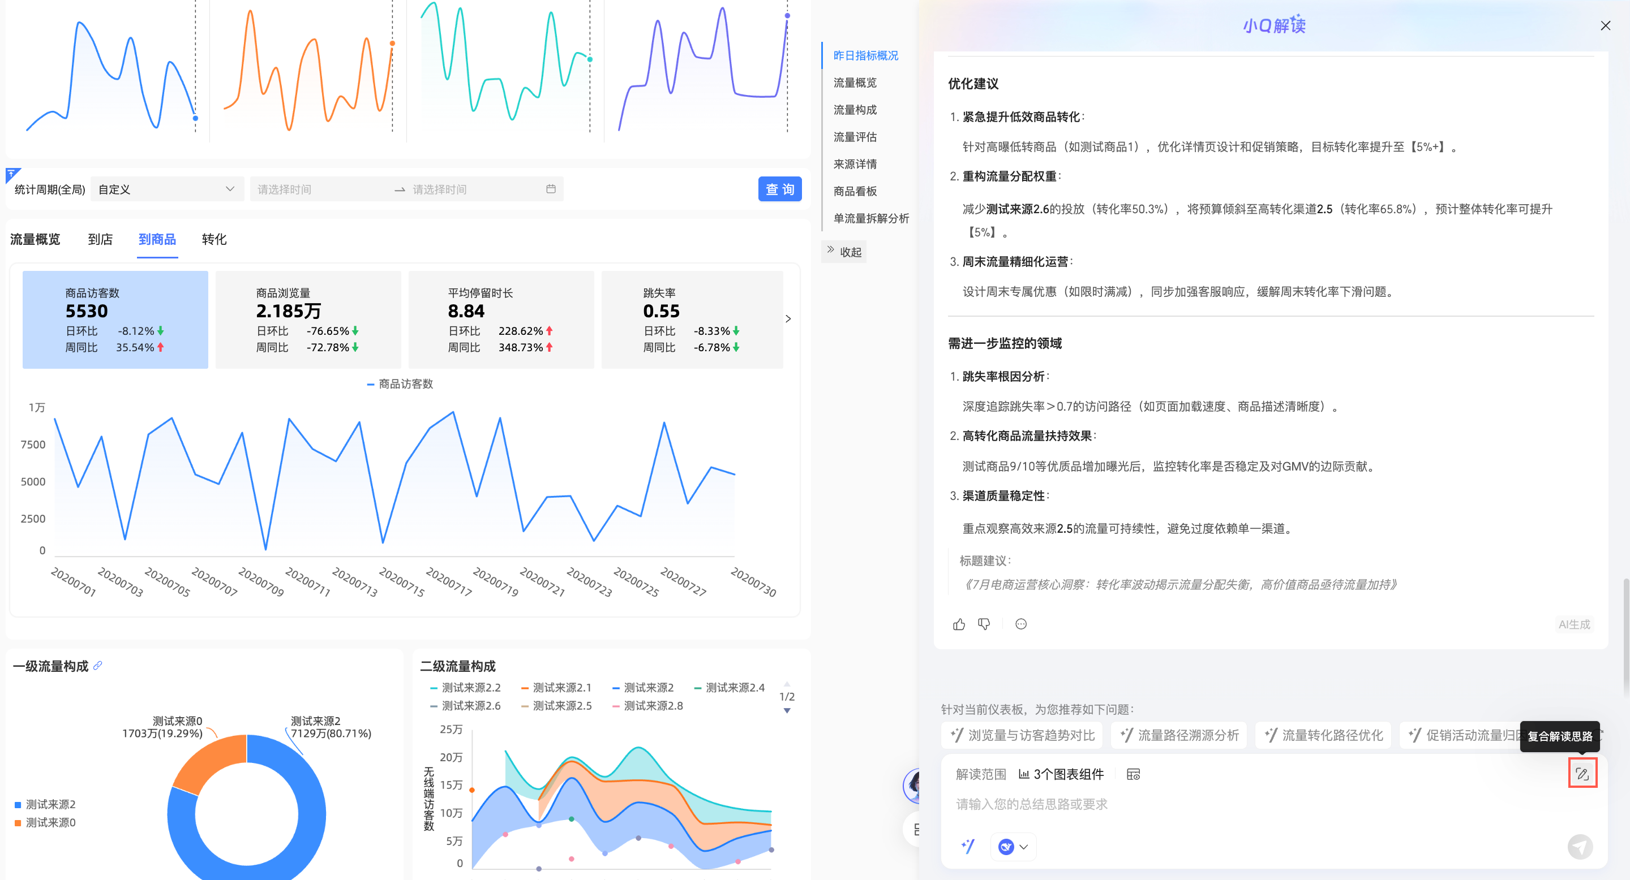This screenshot has width=1630, height=880.
Task: Click the table settings icon beside 解读范围
Action: click(1133, 774)
